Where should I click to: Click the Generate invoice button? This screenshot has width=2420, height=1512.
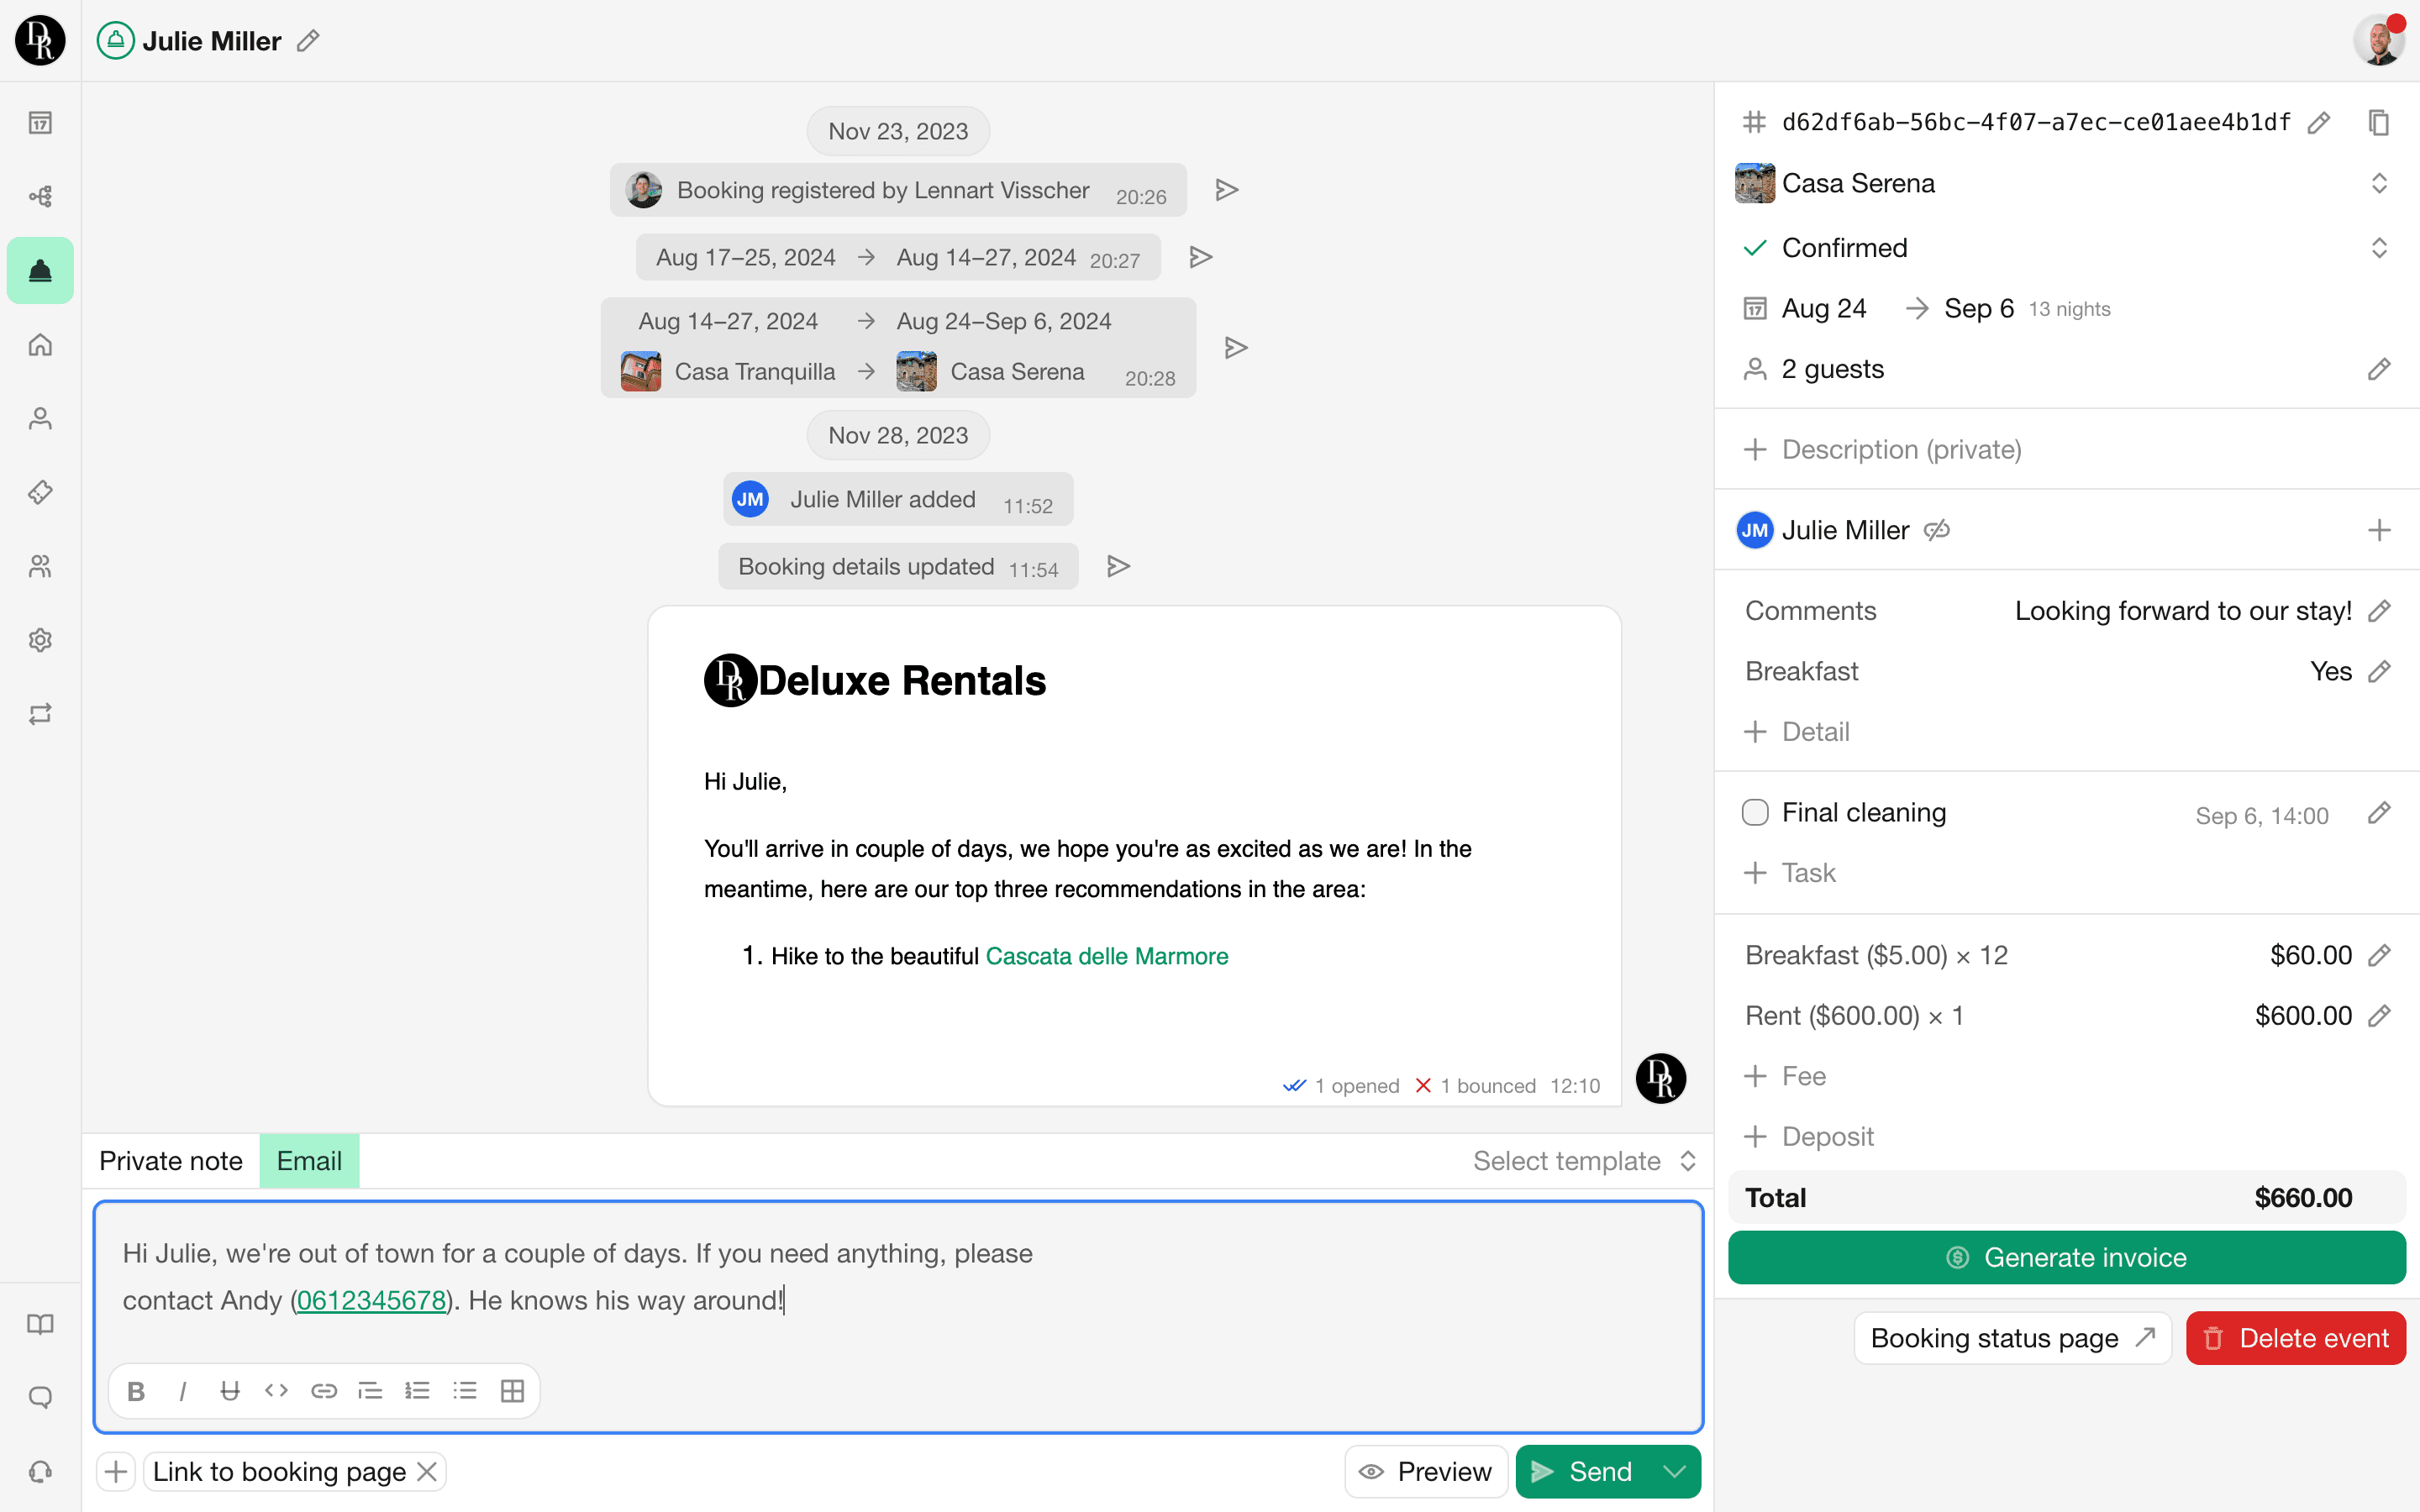[x=2066, y=1257]
